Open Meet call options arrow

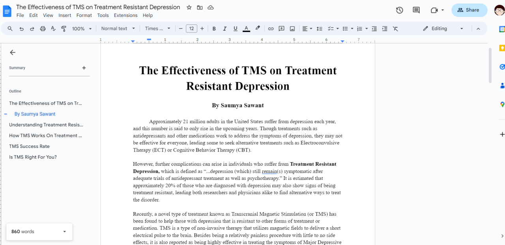tap(443, 10)
